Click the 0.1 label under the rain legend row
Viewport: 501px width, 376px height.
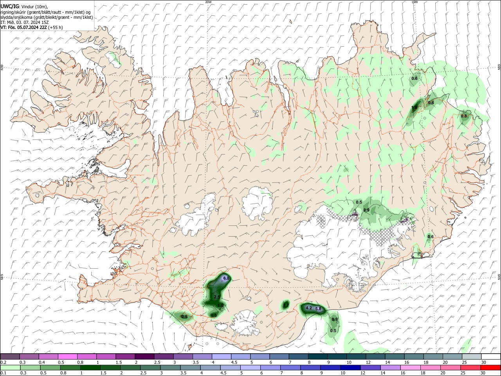pos(3,373)
